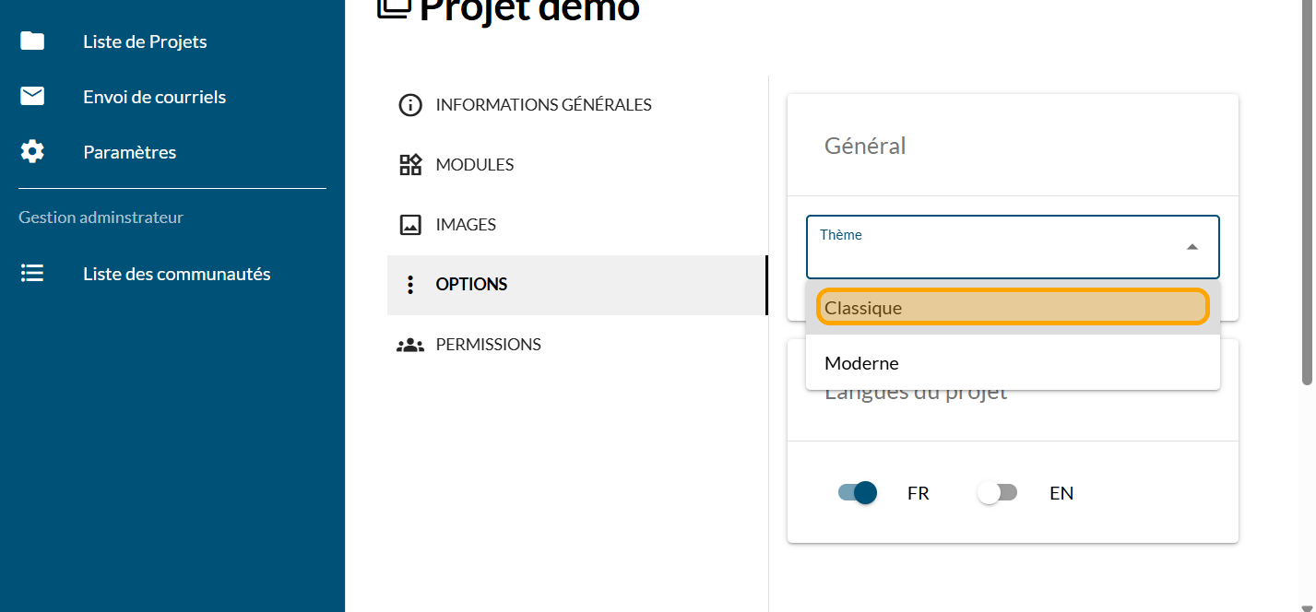Collapse the Thème dropdown arrow

(1192, 247)
